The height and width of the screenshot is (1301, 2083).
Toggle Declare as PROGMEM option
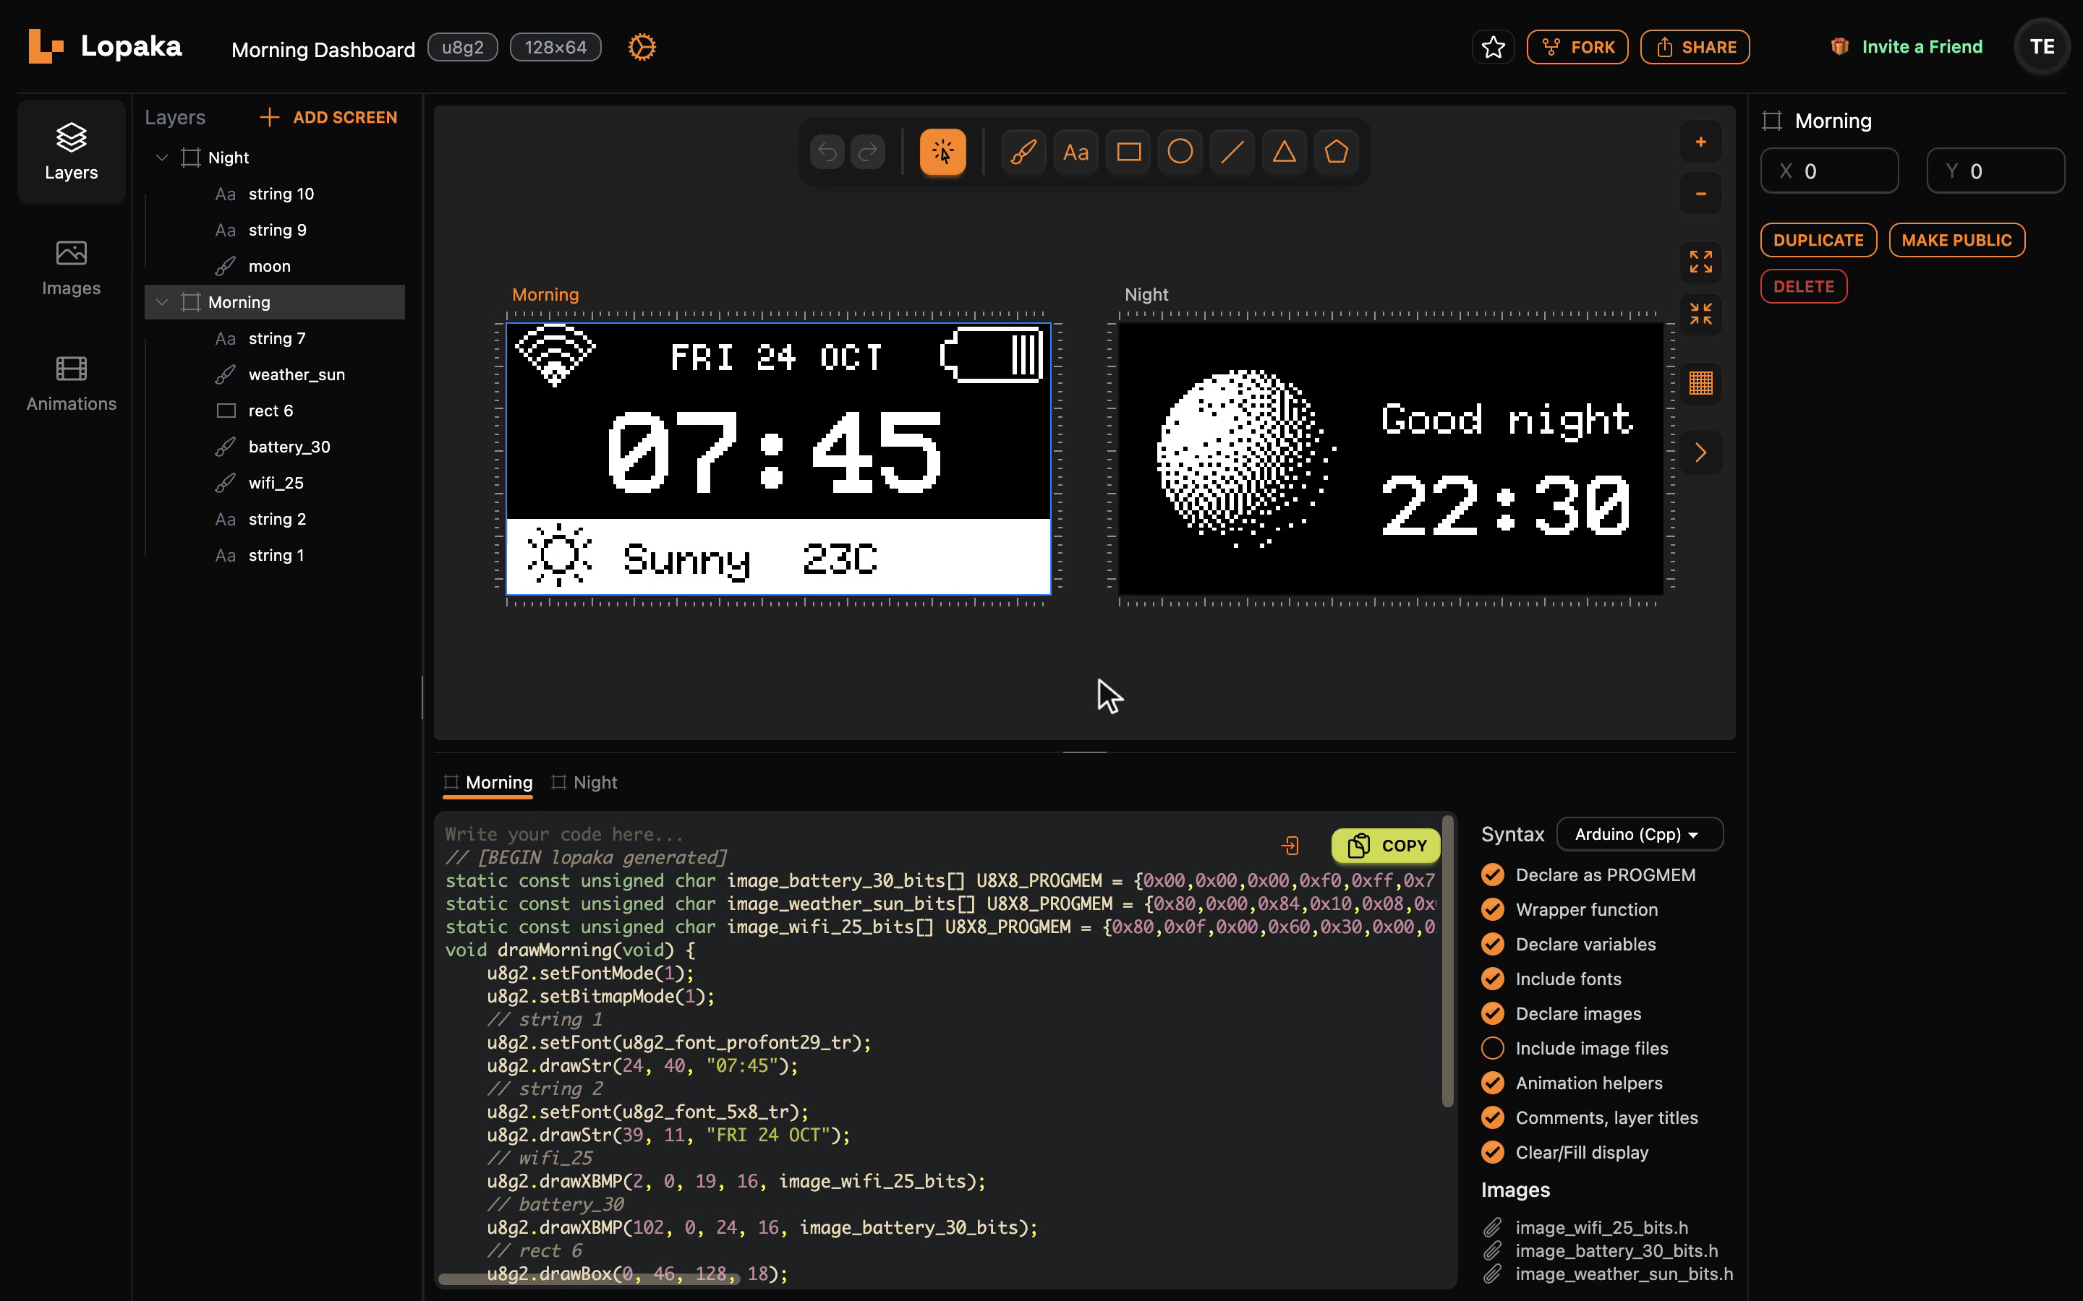(1493, 875)
